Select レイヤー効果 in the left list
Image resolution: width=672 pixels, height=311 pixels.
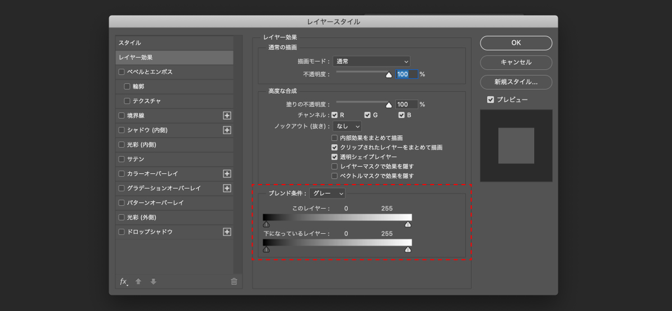coord(174,58)
